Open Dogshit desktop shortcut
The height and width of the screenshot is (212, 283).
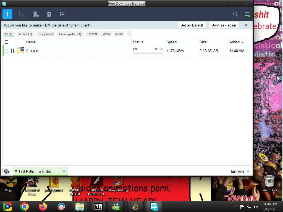[11, 184]
